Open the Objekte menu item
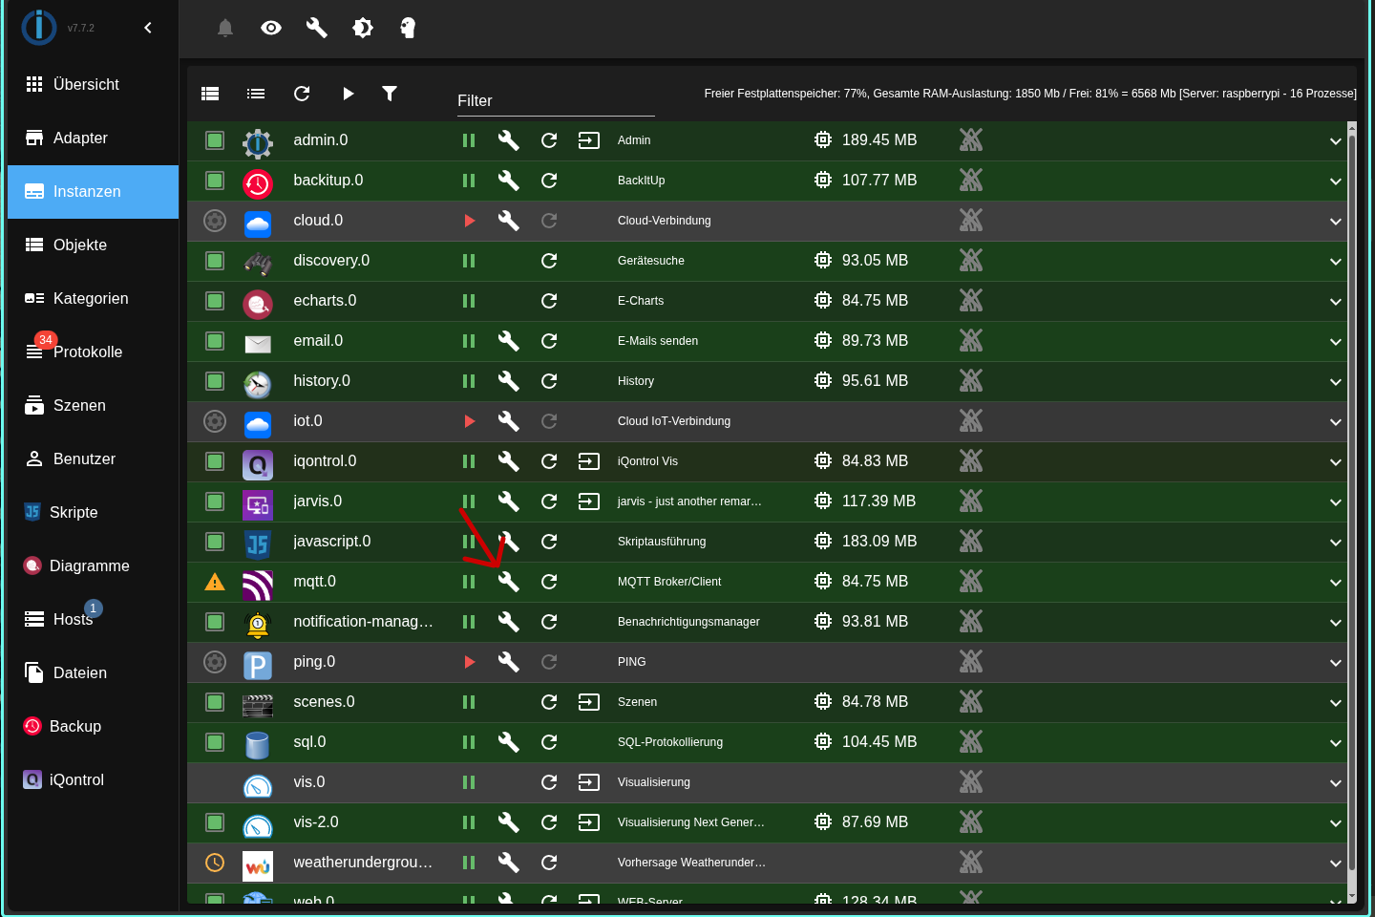Screen dimensions: 1375x917 80,245
